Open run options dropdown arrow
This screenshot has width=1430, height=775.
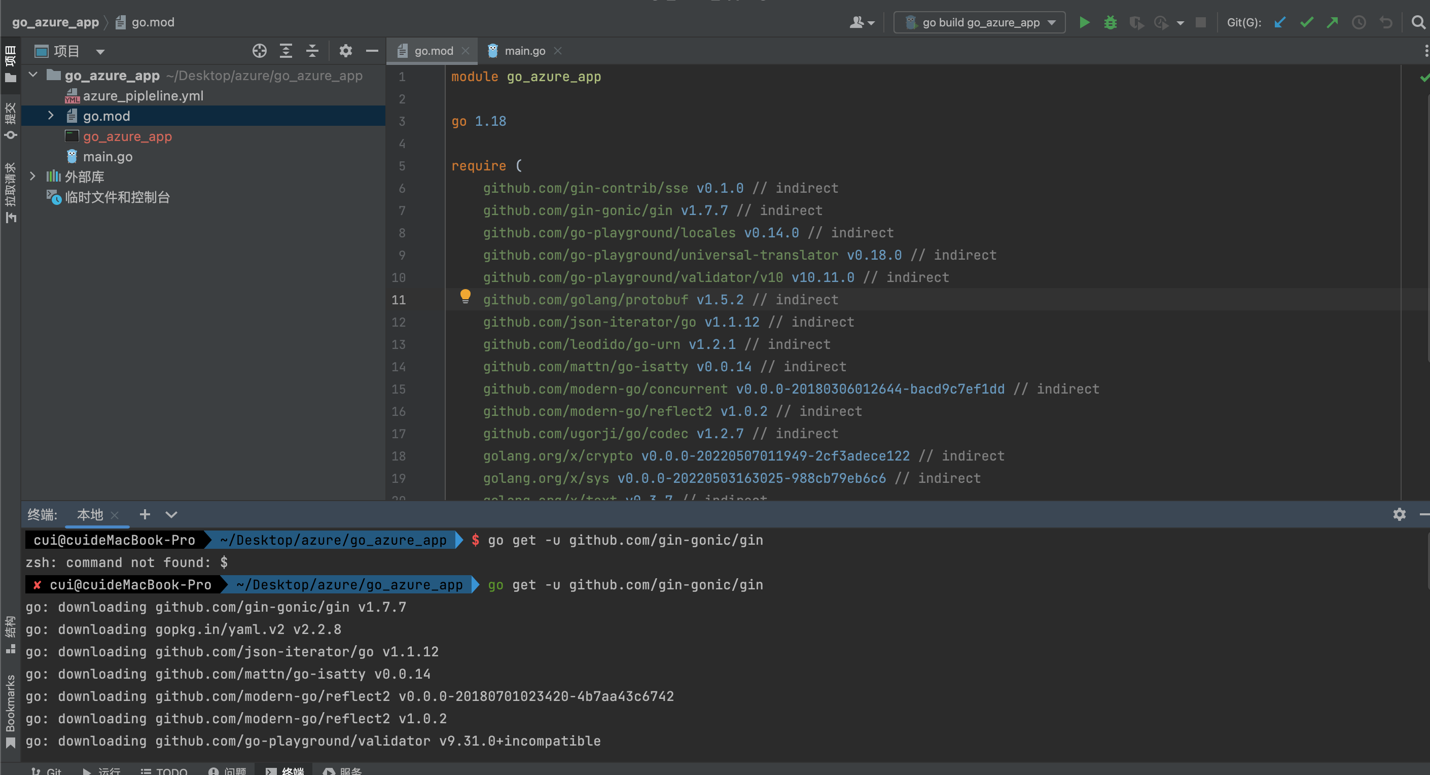1181,23
